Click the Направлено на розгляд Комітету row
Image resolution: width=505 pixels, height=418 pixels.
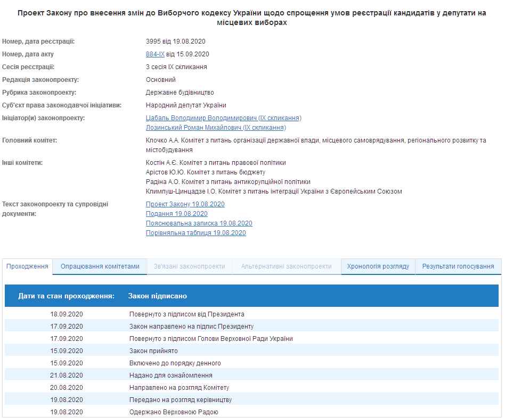pyautogui.click(x=179, y=388)
